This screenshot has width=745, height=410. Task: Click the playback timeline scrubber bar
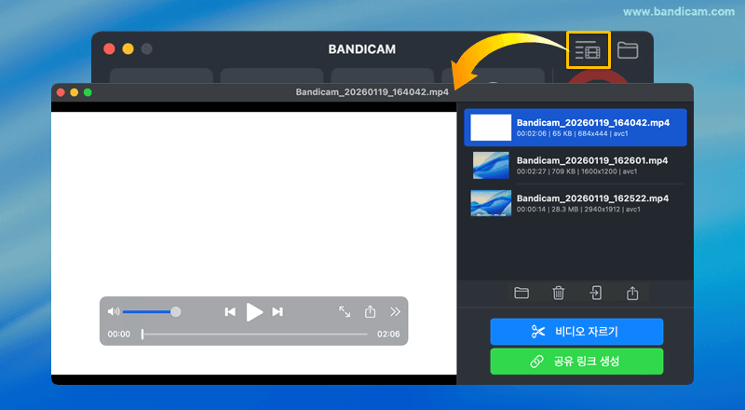point(254,334)
